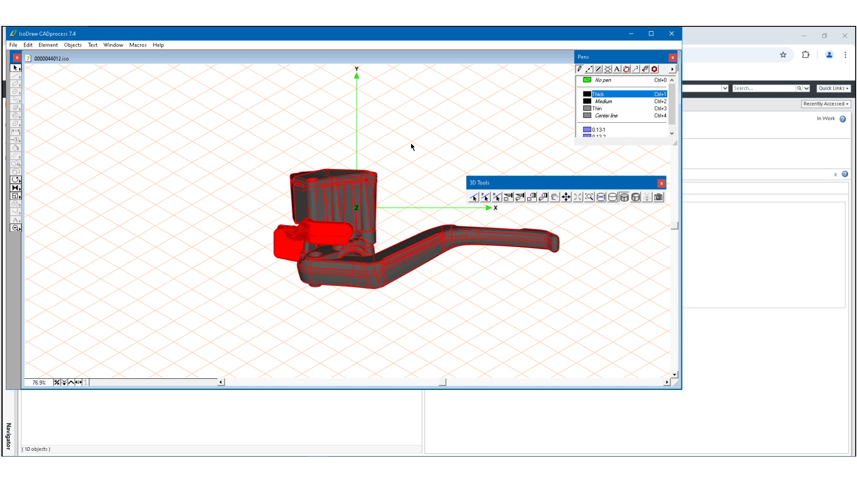Select the arrow selection tool in the toolbox
The image size is (857, 482).
coord(16,68)
